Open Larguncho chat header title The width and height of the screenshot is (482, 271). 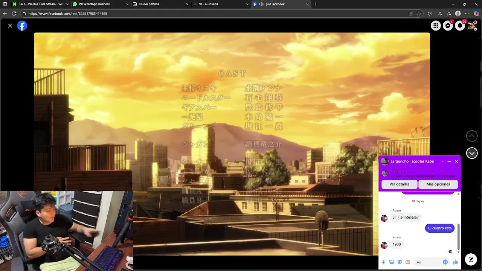coord(412,161)
